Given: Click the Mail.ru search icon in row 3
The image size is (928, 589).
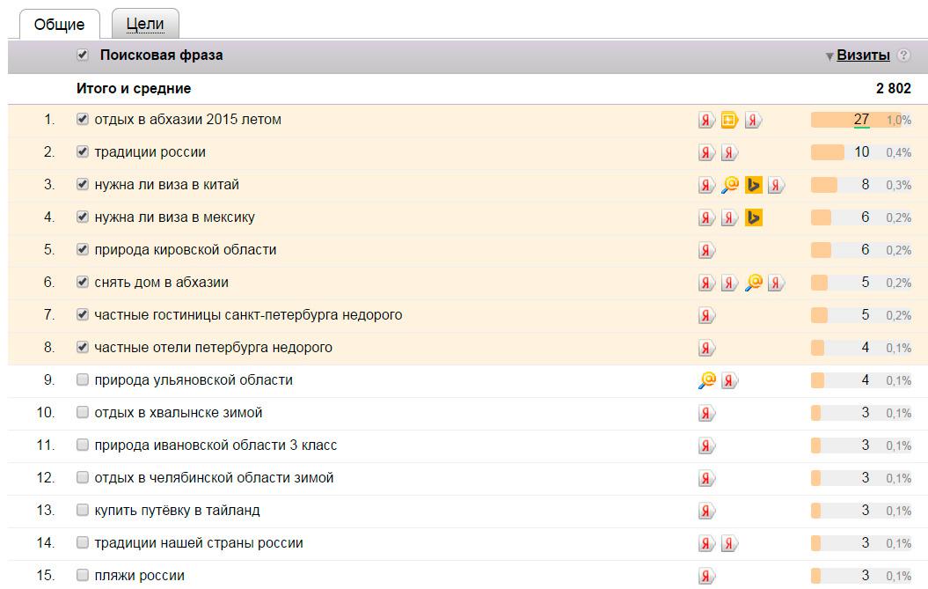Looking at the screenshot, I should [729, 185].
